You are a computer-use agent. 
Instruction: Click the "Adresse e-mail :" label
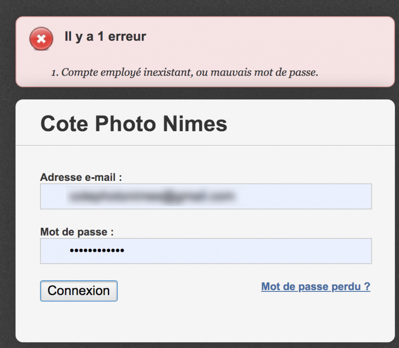click(x=81, y=177)
